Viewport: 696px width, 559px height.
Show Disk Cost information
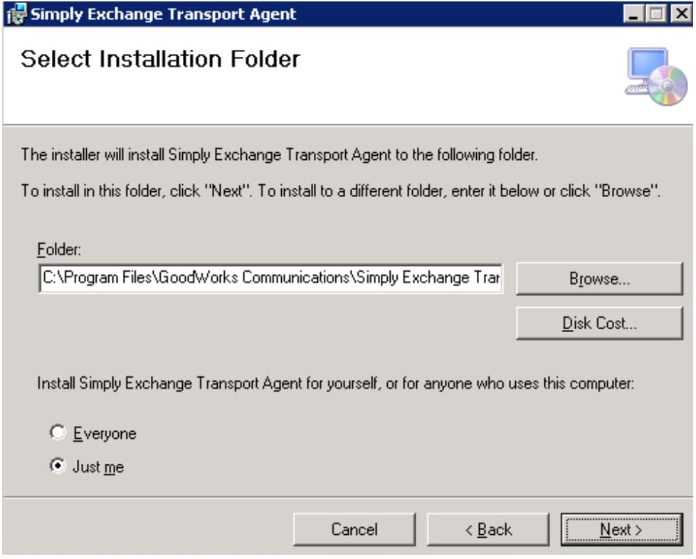click(599, 323)
